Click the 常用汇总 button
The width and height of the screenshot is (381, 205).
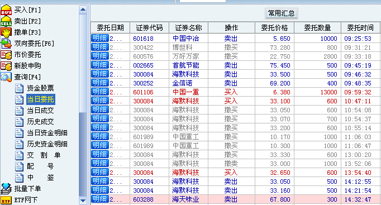pos(282,13)
